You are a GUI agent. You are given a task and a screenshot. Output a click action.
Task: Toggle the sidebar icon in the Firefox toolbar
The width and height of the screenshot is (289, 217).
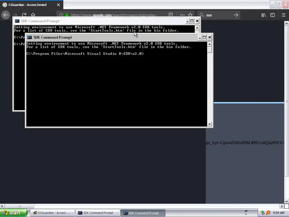[x=273, y=15]
